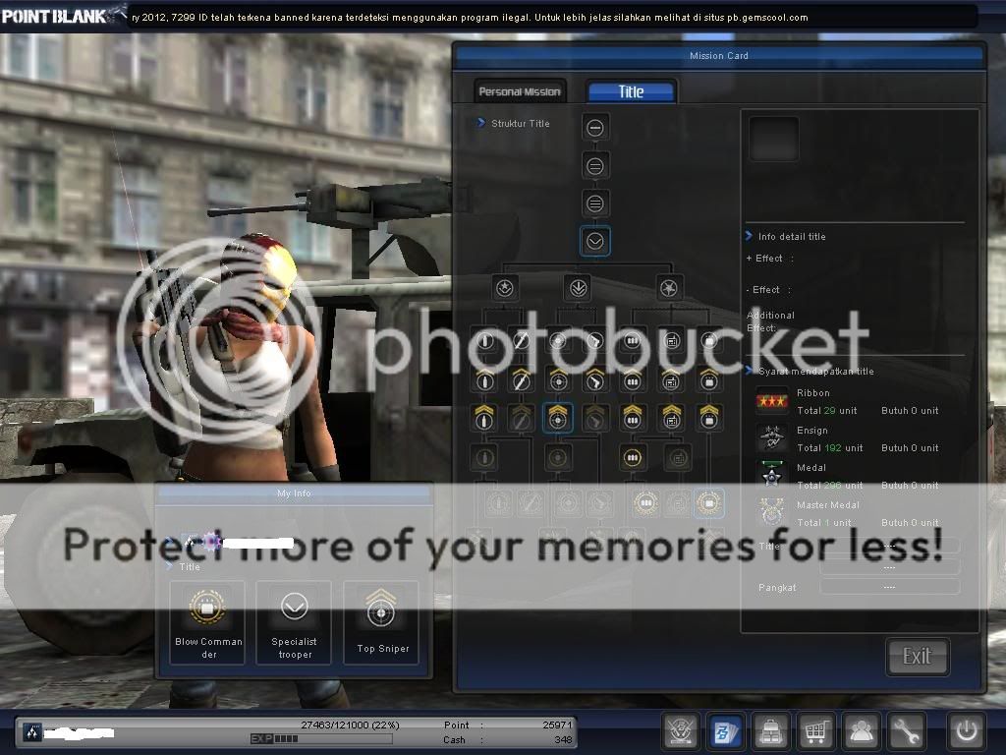Click the 'Total 1 unit' Master Medal text
The height and width of the screenshot is (755, 1006).
tap(824, 523)
